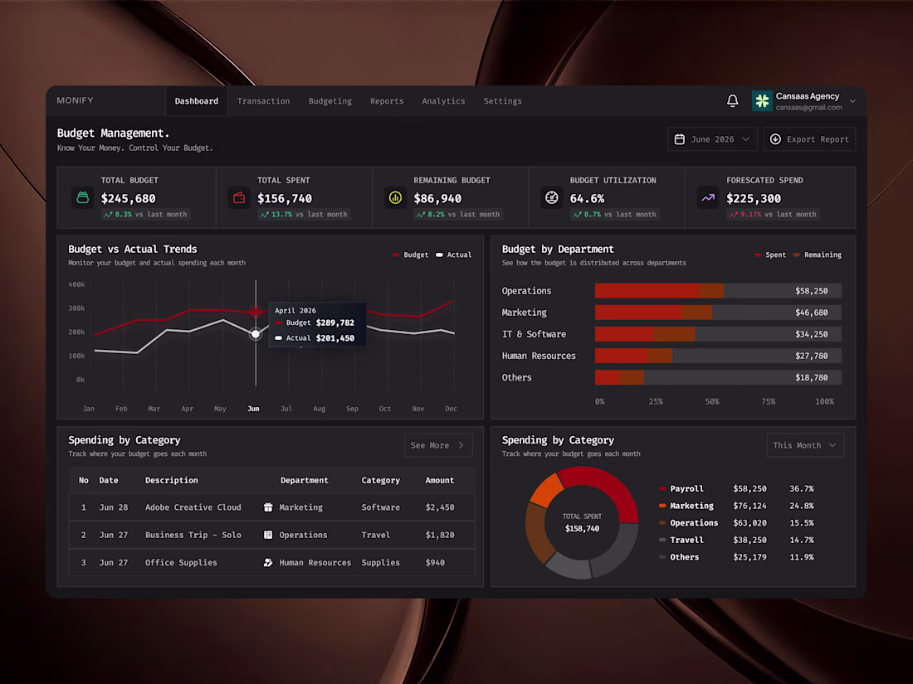Select the Business Trip - Solo row
The height and width of the screenshot is (684, 913).
coord(272,535)
